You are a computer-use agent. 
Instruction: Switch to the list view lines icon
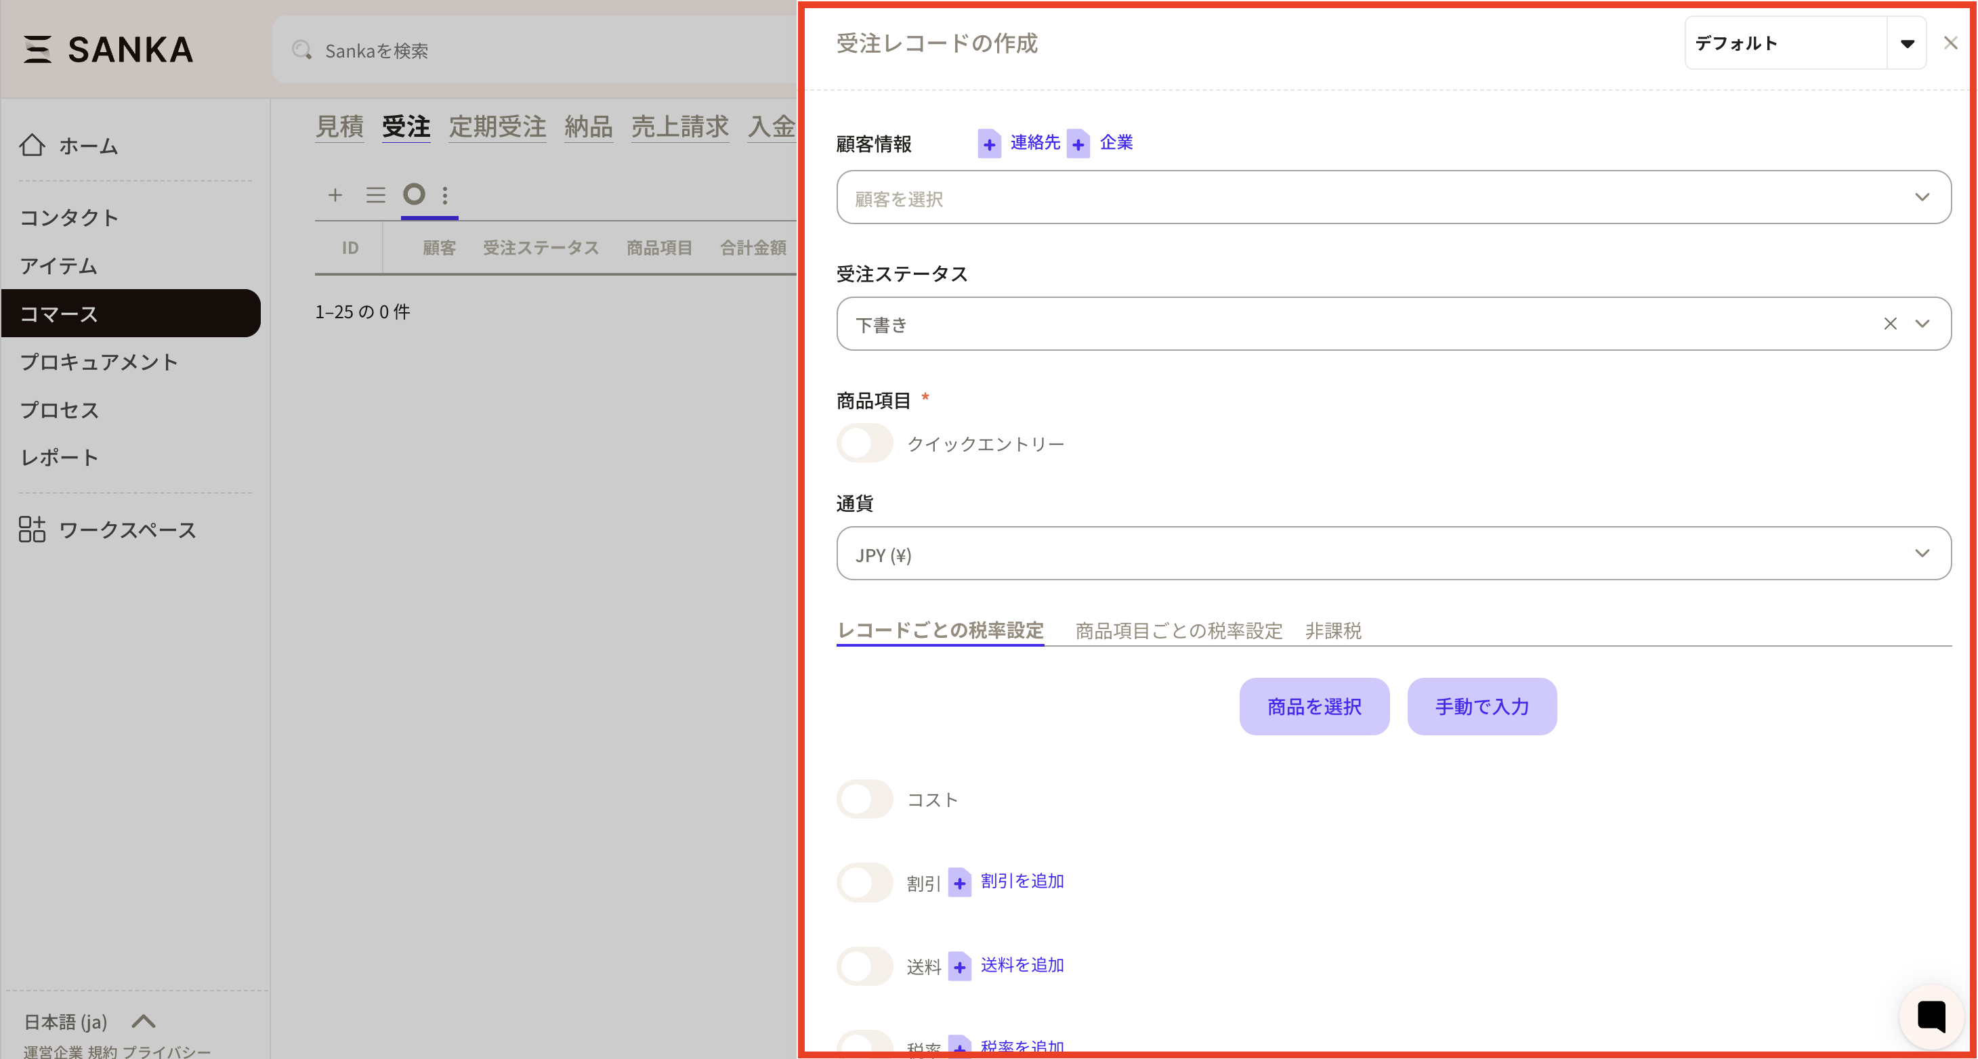[x=375, y=195]
